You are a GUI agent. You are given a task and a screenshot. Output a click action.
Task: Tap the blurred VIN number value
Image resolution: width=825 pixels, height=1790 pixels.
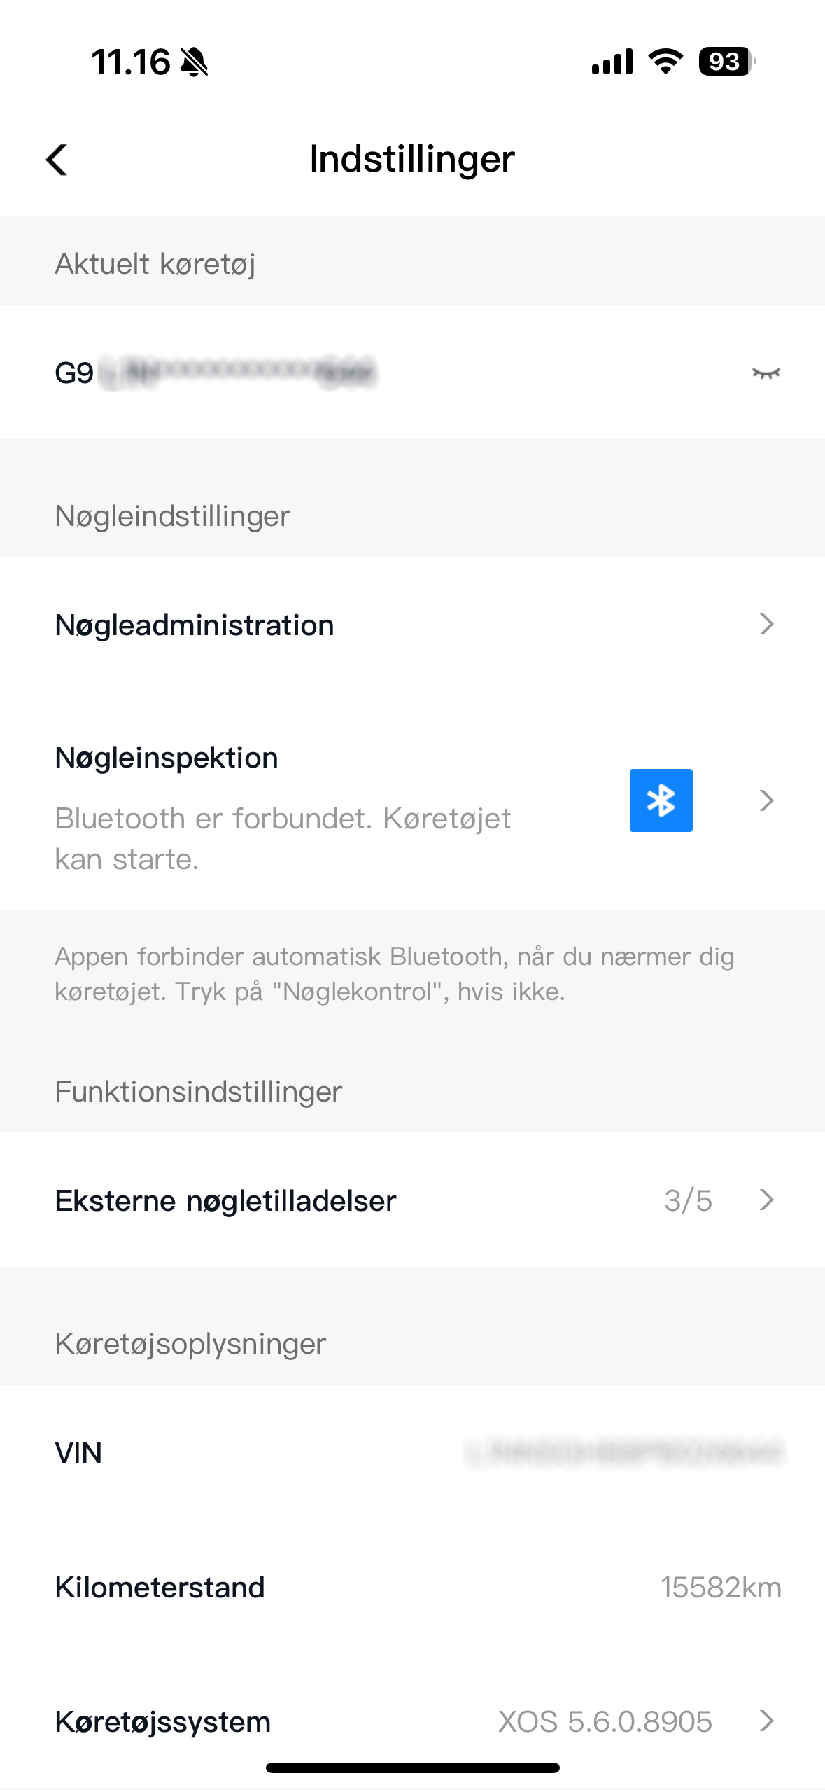624,1453
